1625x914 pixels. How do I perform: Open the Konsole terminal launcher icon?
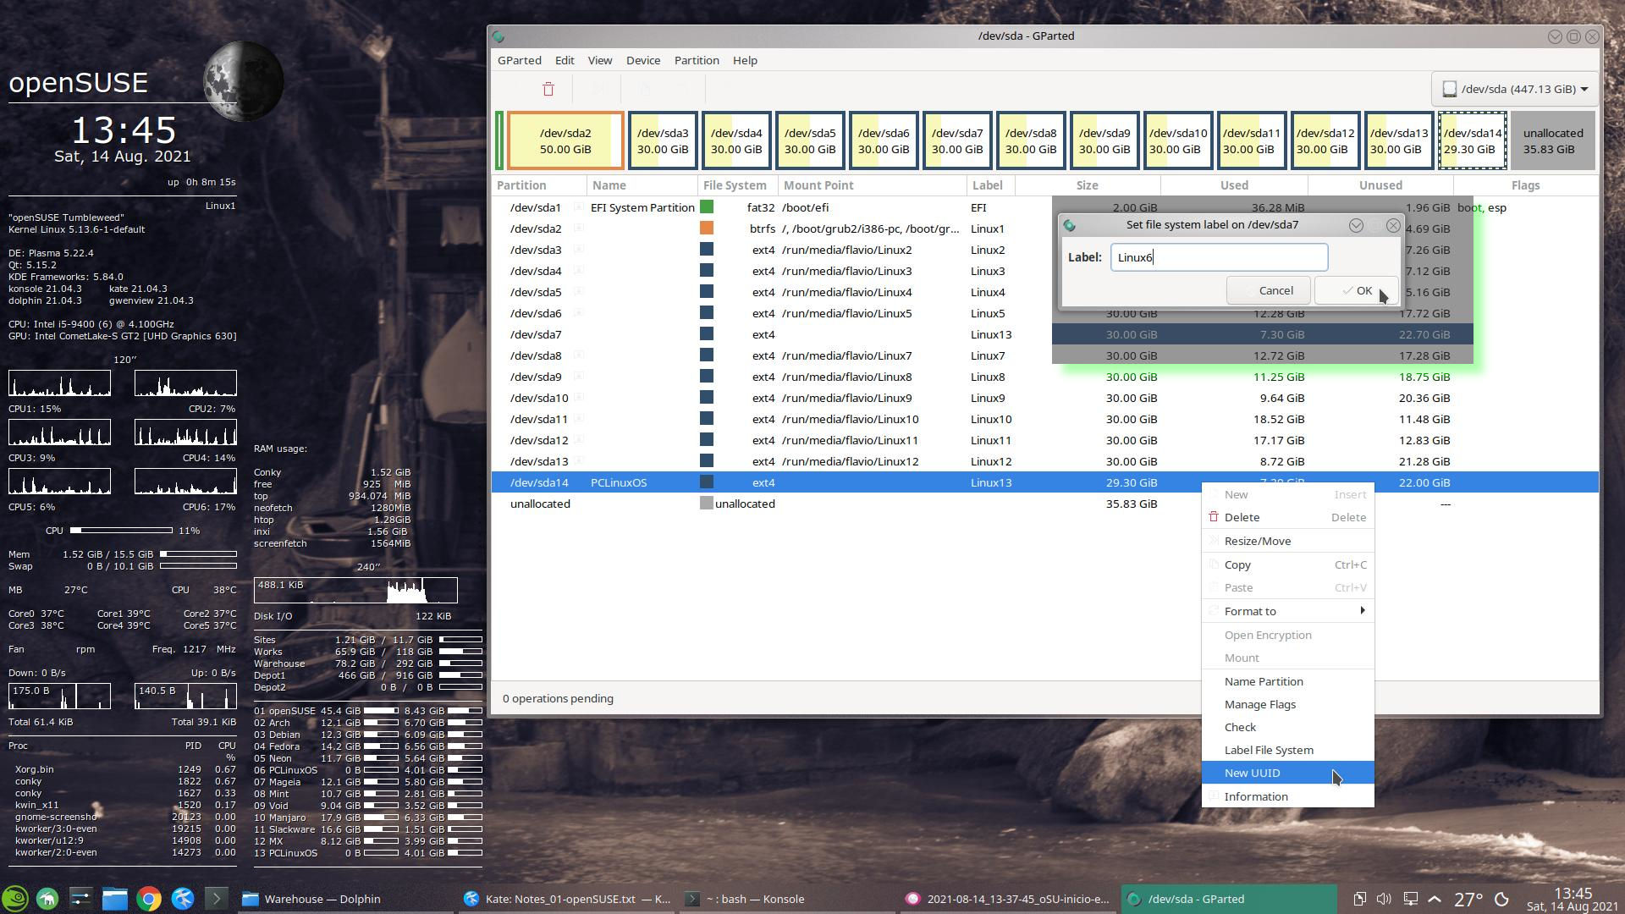click(216, 899)
